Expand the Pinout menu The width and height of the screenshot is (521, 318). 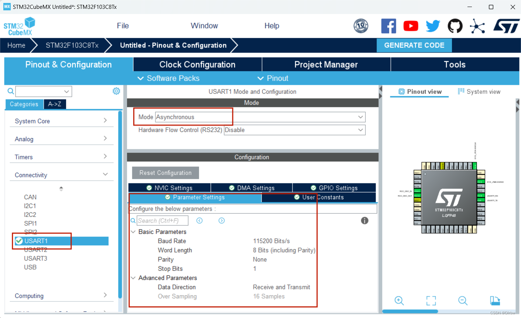pyautogui.click(x=273, y=78)
